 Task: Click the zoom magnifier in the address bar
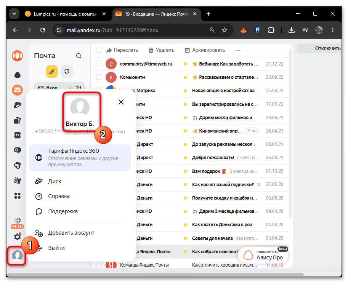point(212,30)
